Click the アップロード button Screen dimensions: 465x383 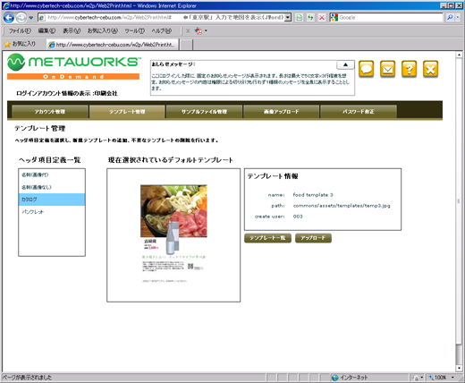click(x=313, y=238)
